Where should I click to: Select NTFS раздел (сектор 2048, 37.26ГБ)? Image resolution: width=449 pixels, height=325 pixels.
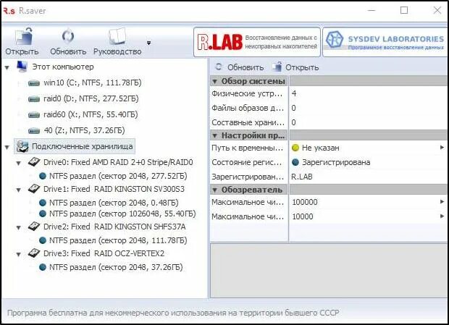(x=116, y=267)
